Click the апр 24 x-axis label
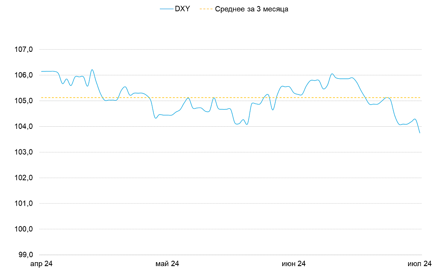 [41, 264]
